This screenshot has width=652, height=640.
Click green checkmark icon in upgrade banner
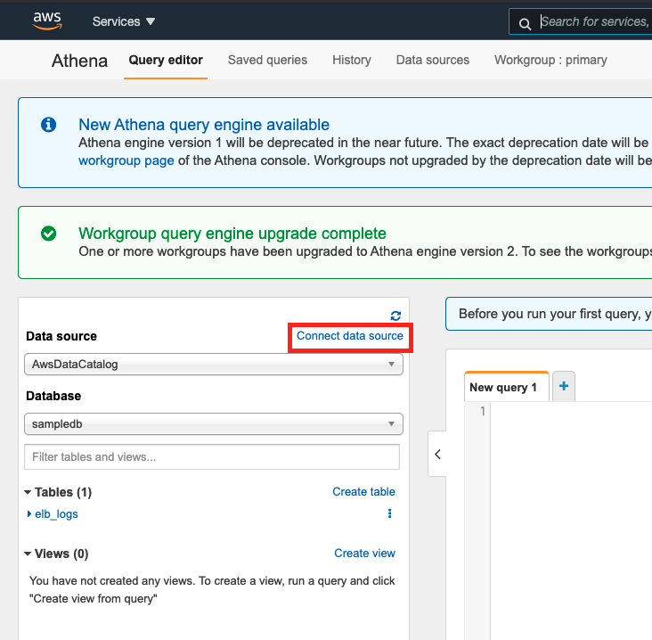48,234
